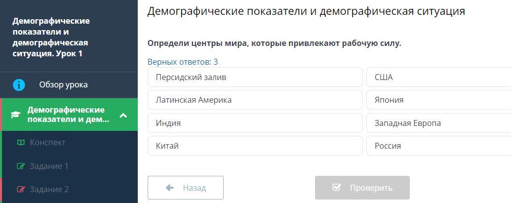
Task: Open Конспект in the sidebar
Action: click(47, 143)
